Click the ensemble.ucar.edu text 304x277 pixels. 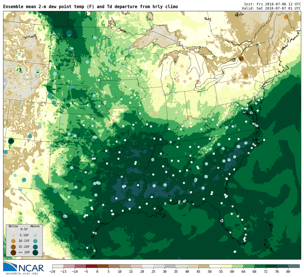pos(22,274)
